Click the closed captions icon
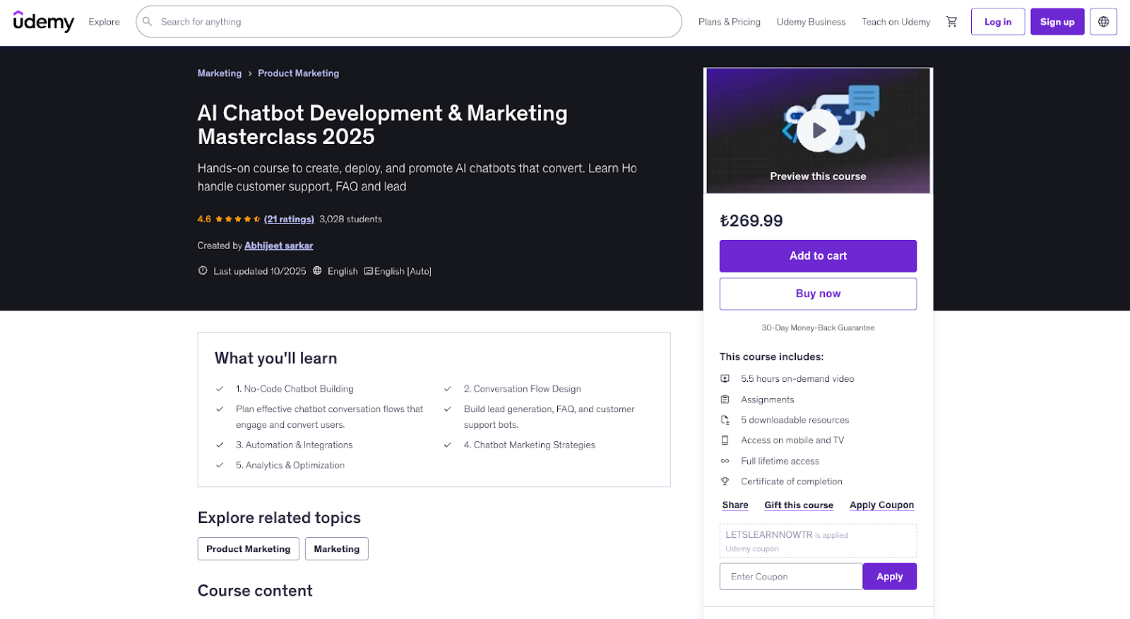Screen dimensions: 1130x619 [368, 271]
